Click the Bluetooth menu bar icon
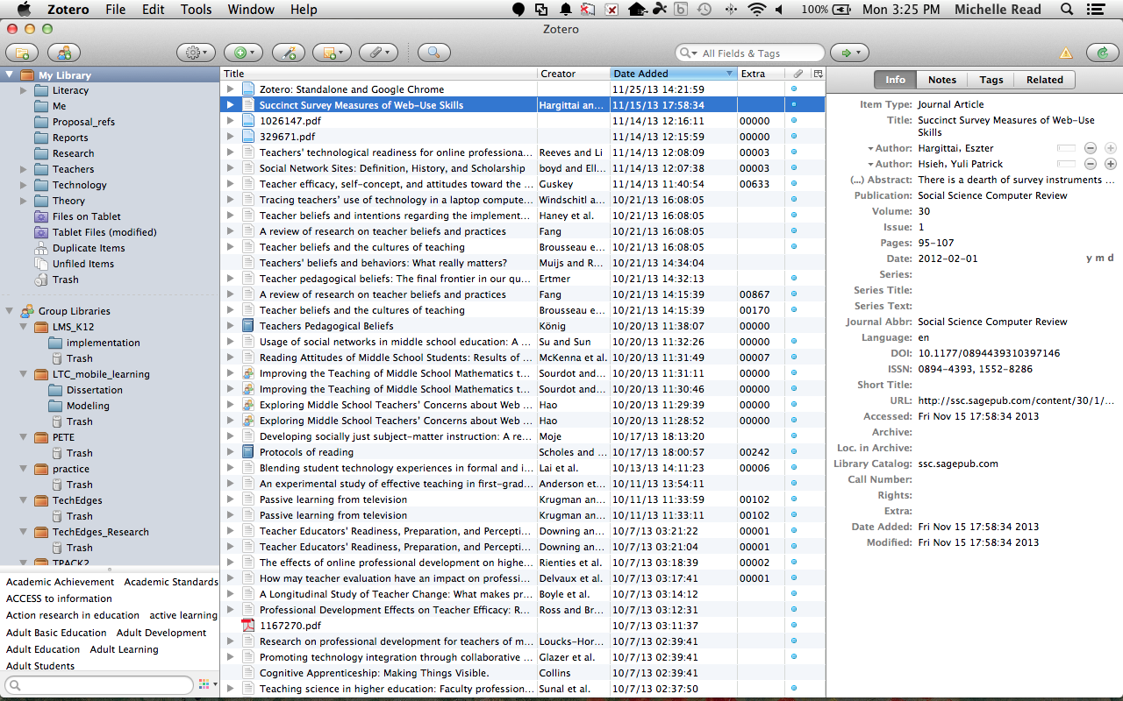 [730, 10]
